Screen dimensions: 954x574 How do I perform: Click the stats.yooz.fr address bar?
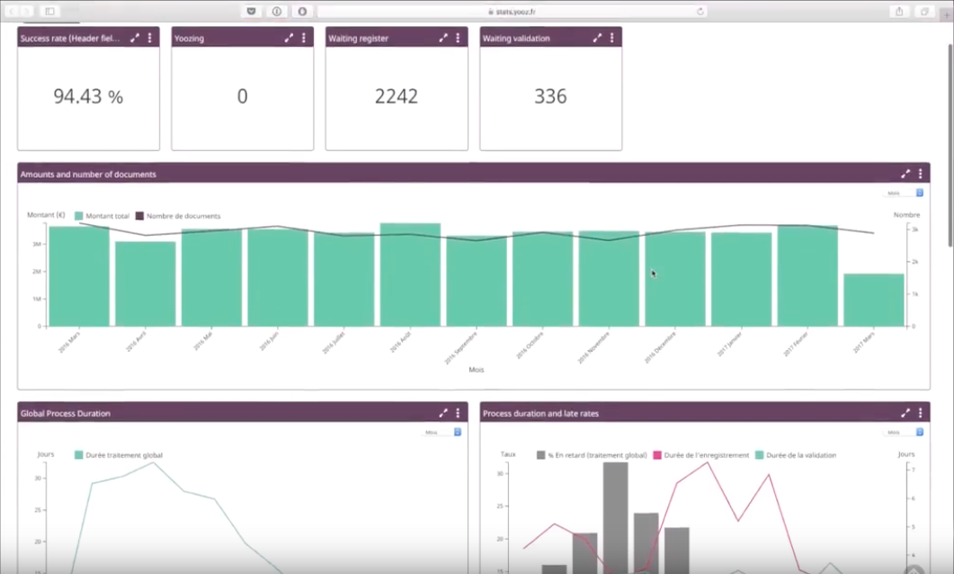(x=512, y=12)
